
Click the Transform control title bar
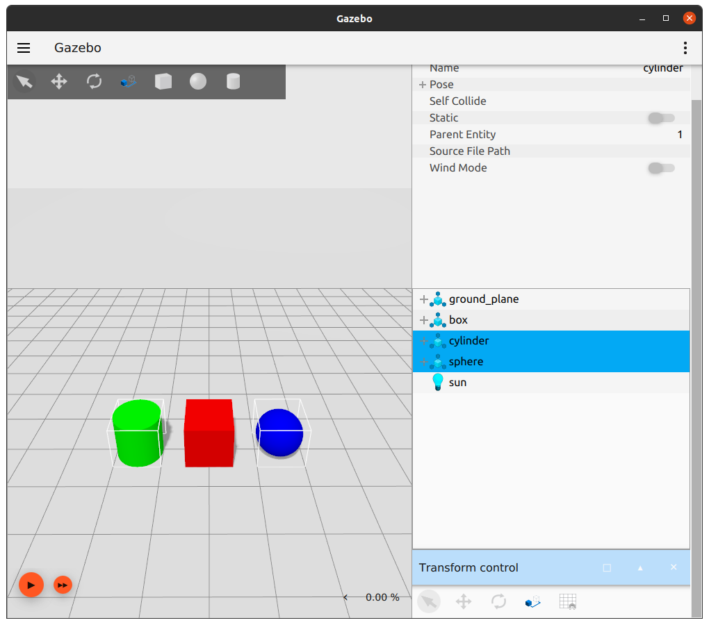(x=551, y=567)
